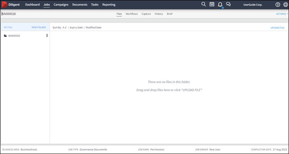Image resolution: width=289 pixels, height=154 pixels.
Task: Click the BA000028 folder icon
Action: coord(5,36)
